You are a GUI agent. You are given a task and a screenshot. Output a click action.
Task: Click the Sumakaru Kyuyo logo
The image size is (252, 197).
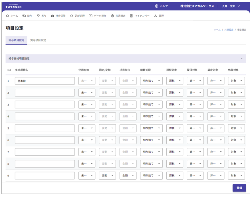point(13,6)
